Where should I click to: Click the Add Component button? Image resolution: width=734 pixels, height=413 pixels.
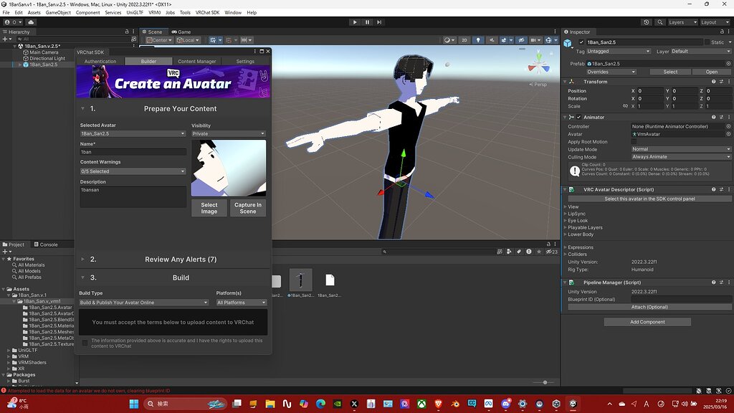coord(647,321)
